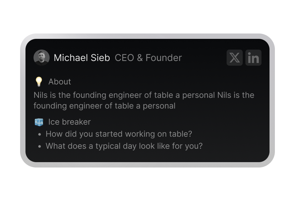Pick the question about starting on table

tap(119, 134)
